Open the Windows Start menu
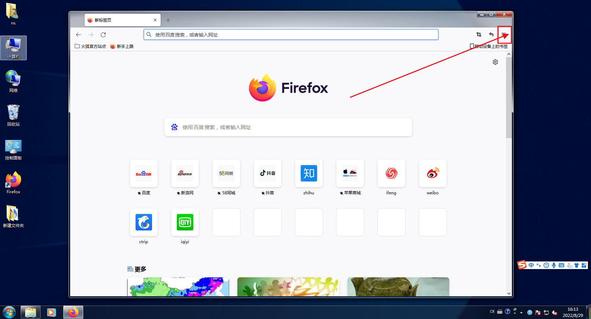 9,312
